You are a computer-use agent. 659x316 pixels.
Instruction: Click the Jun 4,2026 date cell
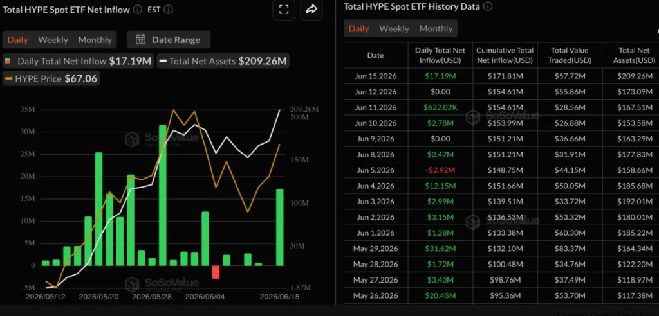[x=376, y=186]
